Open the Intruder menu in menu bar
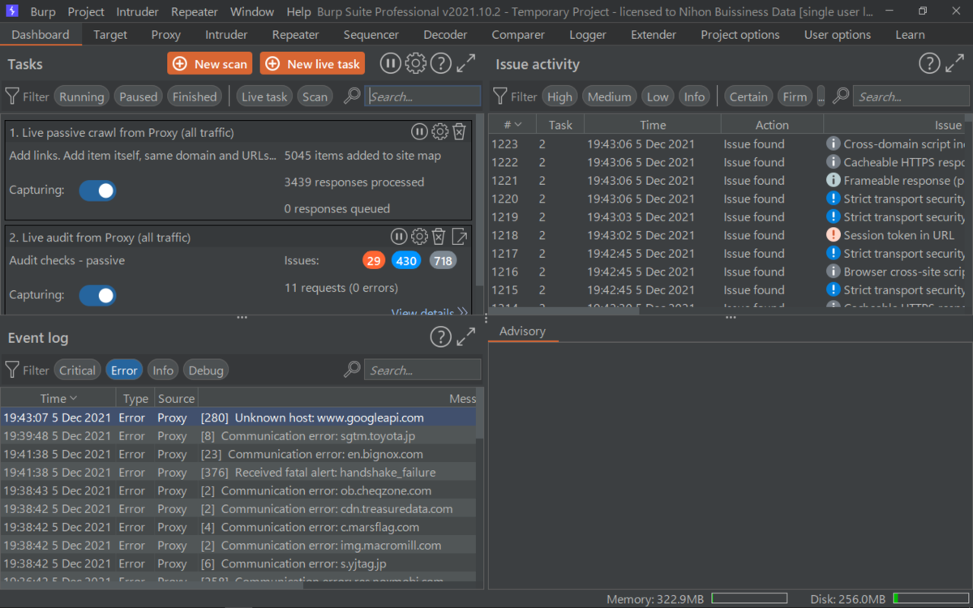The image size is (973, 608). (139, 12)
